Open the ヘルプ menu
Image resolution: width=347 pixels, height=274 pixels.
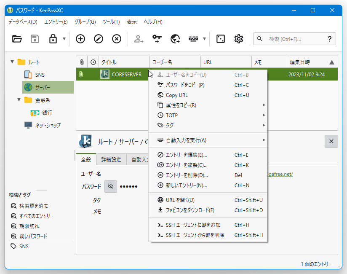pyautogui.click(x=153, y=21)
